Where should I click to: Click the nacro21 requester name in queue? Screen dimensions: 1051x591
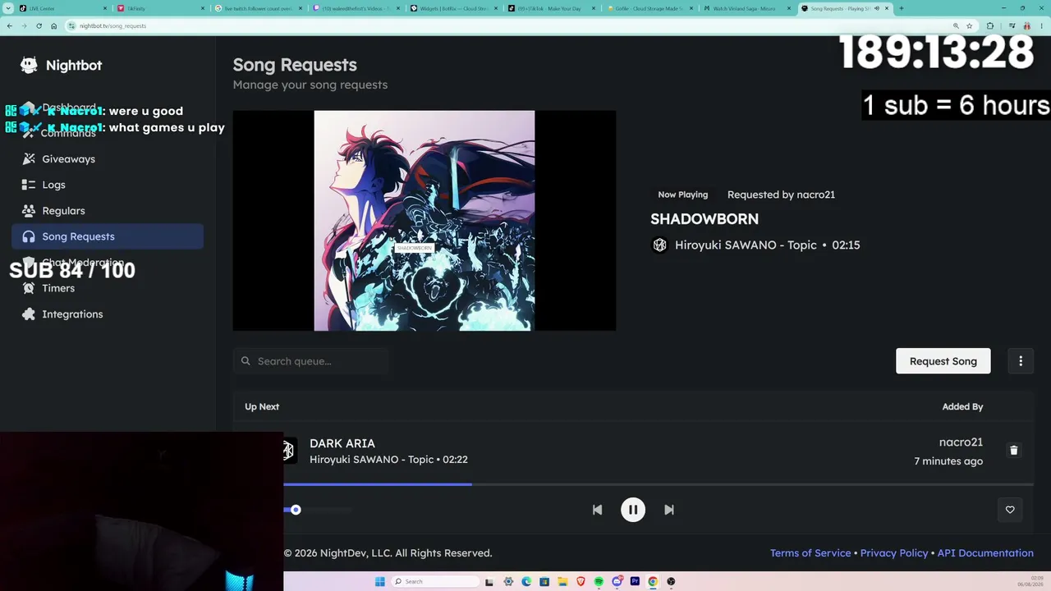tap(961, 442)
